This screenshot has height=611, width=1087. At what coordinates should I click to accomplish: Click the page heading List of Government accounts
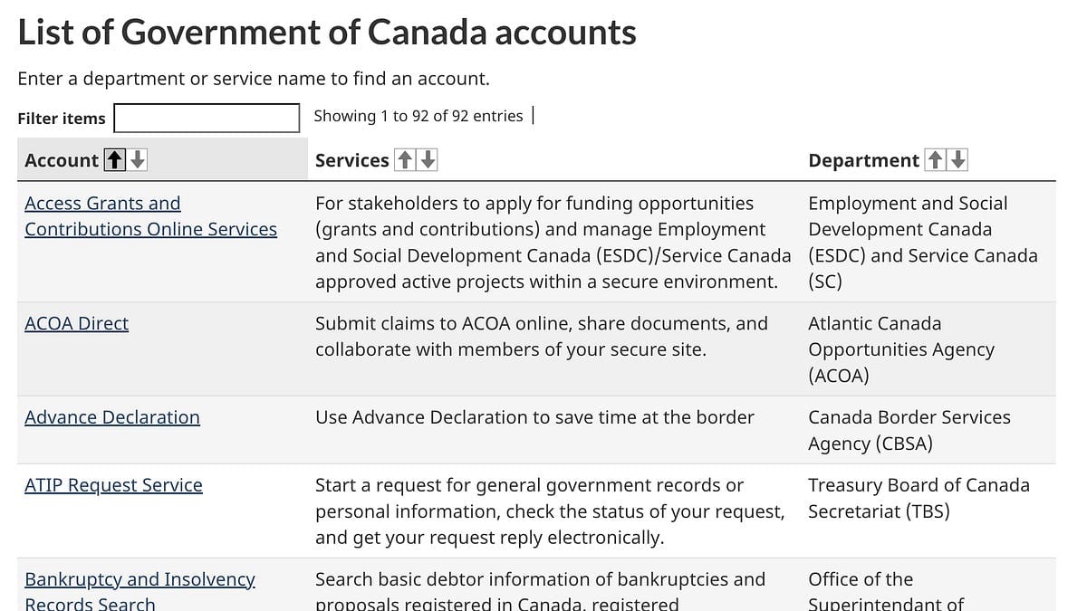point(327,33)
